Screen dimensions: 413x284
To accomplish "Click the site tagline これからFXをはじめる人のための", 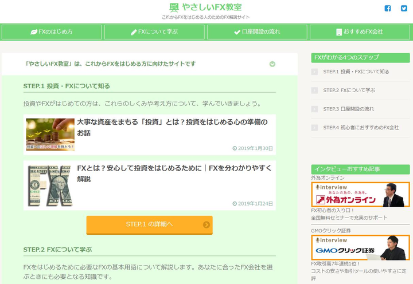I will 205,17.
